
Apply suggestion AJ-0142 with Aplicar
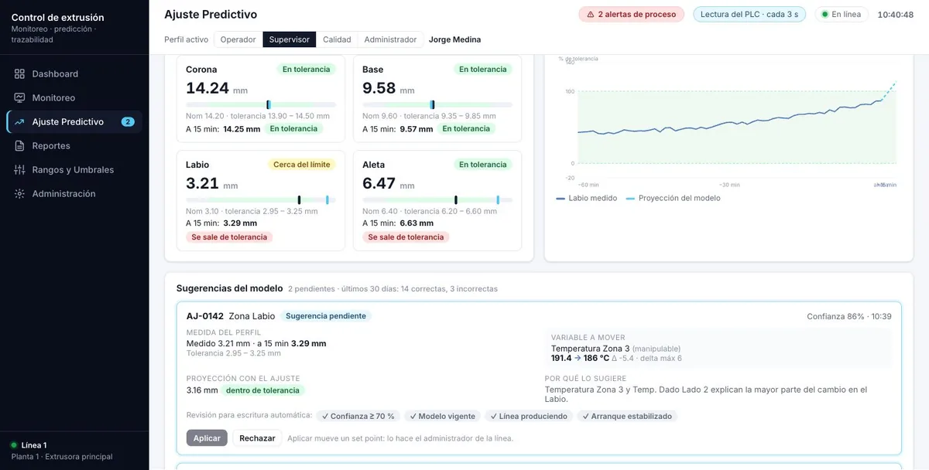[x=207, y=438]
